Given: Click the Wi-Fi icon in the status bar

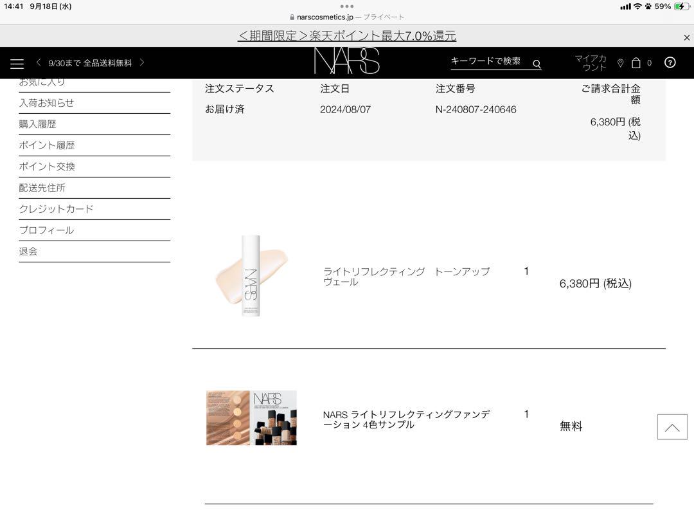Looking at the screenshot, I should 637,6.
